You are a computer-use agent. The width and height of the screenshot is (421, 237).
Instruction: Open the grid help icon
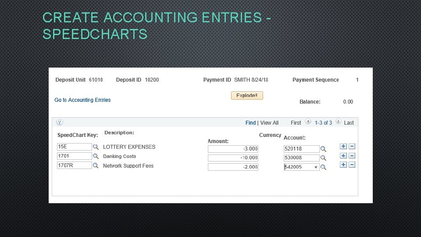click(x=60, y=122)
